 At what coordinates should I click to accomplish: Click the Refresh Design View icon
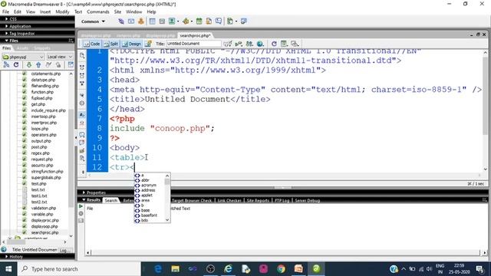point(274,44)
